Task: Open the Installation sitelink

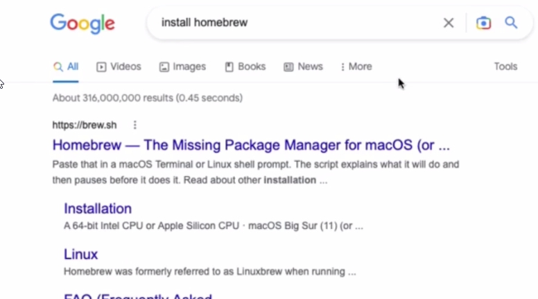Action: tap(98, 209)
